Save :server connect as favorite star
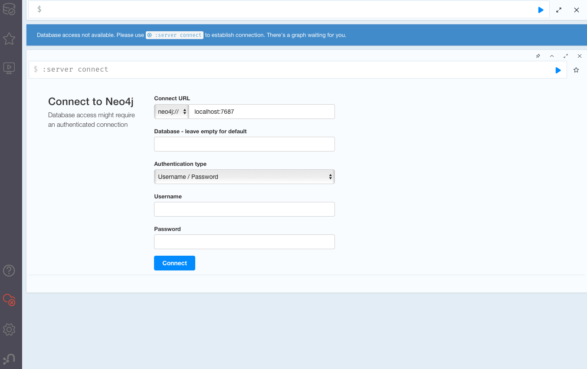The height and width of the screenshot is (369, 587). [x=576, y=70]
